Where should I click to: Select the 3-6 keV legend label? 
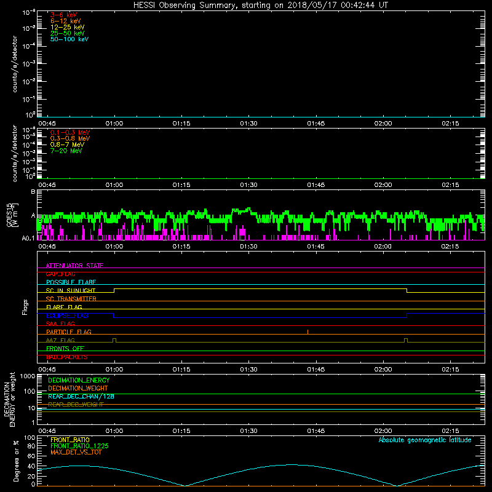[x=63, y=15]
